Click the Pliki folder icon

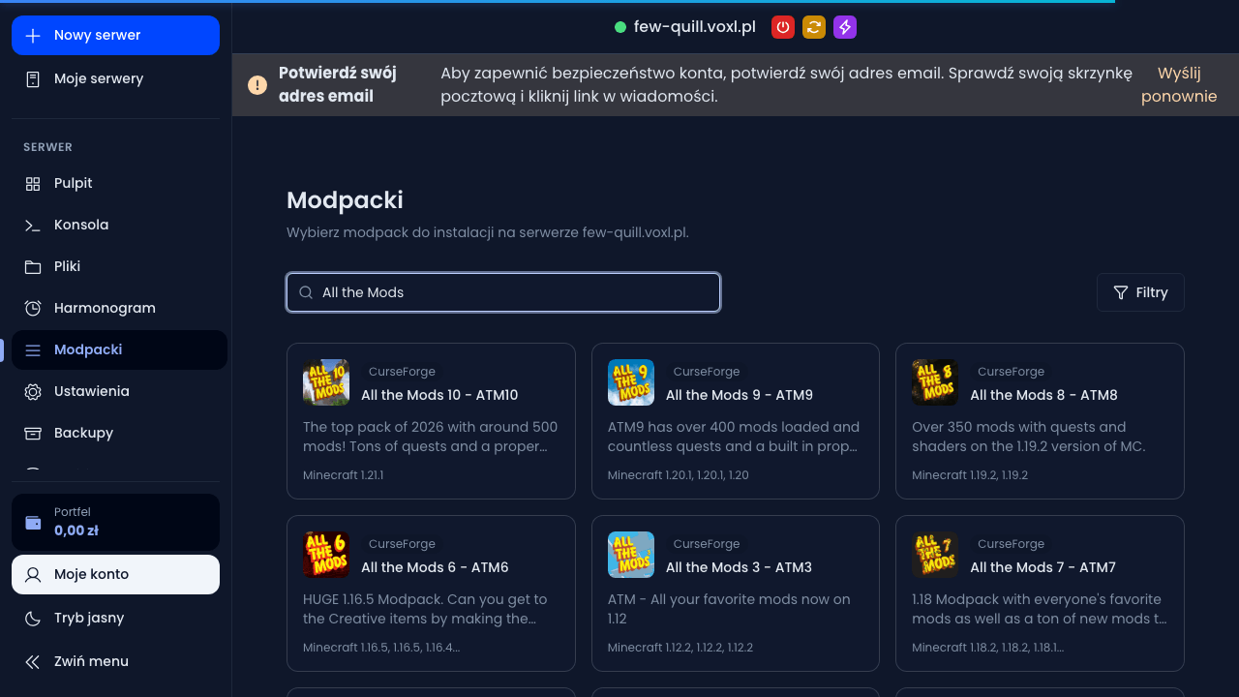click(x=33, y=267)
